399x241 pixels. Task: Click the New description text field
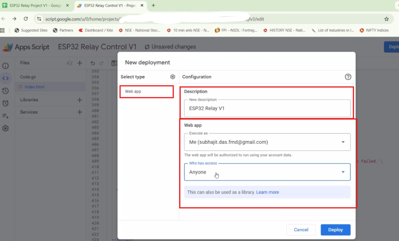pos(267,108)
